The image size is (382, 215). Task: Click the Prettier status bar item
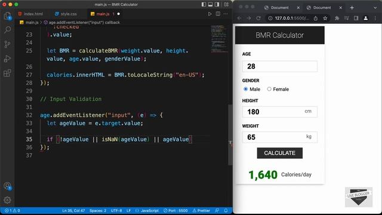tap(201, 211)
